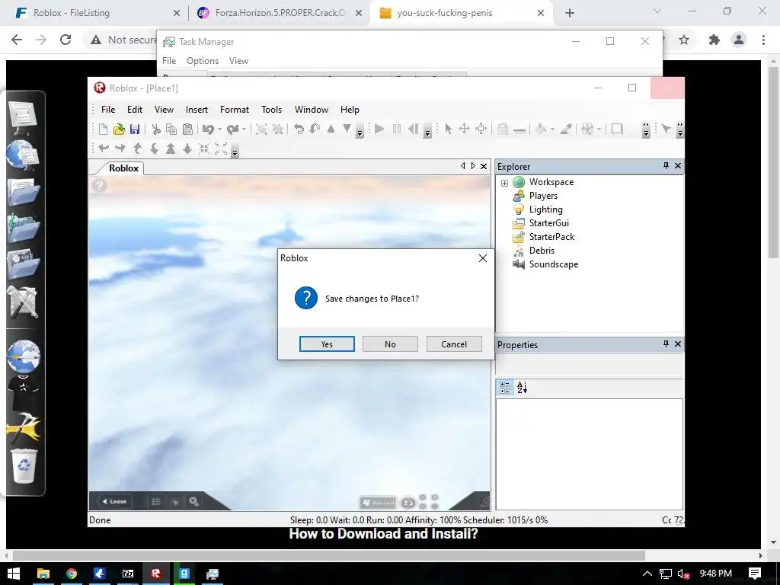The image size is (780, 585).
Task: Select StarterGui in the Explorer
Action: [x=548, y=223]
